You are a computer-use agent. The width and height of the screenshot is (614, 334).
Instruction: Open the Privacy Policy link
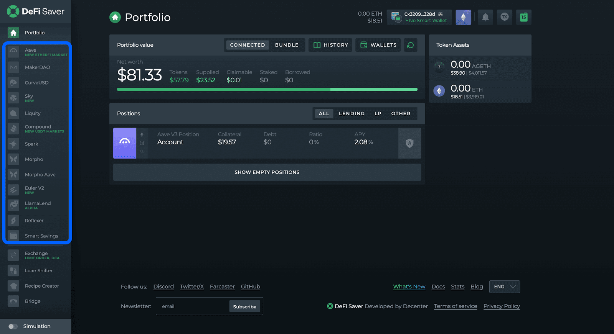point(502,306)
